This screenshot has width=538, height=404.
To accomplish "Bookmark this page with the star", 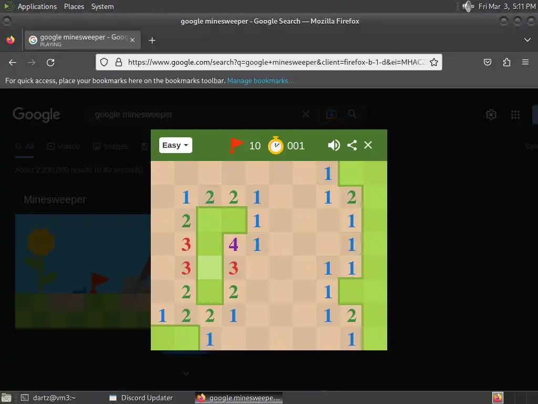I will click(433, 62).
